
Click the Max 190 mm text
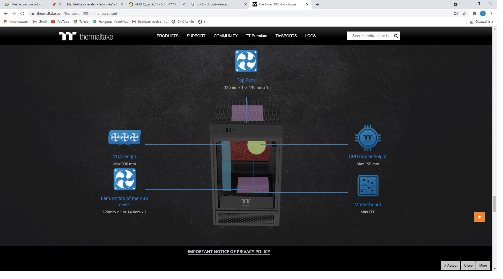coord(368,164)
